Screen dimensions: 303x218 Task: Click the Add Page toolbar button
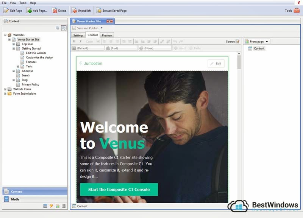point(37,11)
